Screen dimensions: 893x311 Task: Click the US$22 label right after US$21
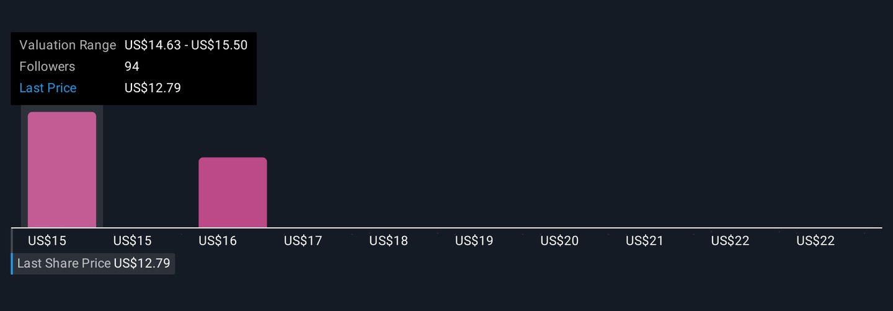click(731, 241)
